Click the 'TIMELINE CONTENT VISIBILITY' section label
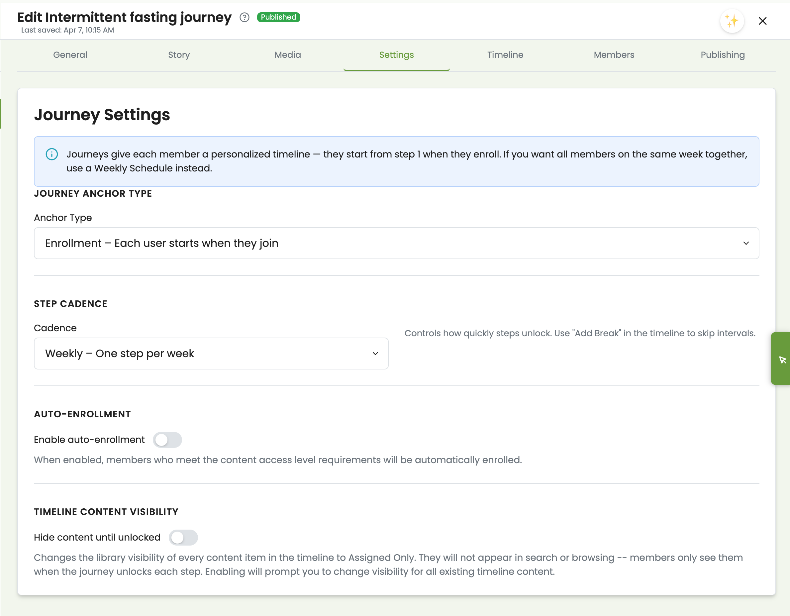This screenshot has height=616, width=790. 106,512
